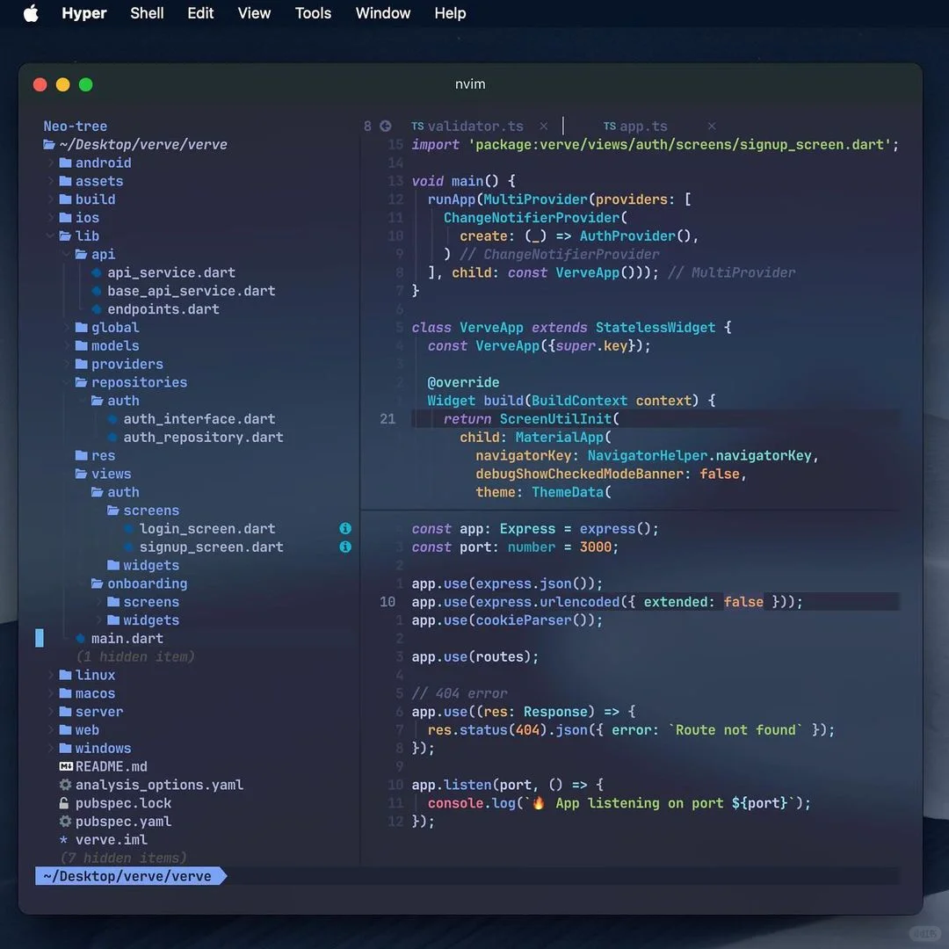The width and height of the screenshot is (949, 949).
Task: Expand the build folder chevron
Action: pos(51,199)
